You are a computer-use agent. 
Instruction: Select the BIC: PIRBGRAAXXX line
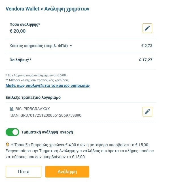[x=33, y=109]
